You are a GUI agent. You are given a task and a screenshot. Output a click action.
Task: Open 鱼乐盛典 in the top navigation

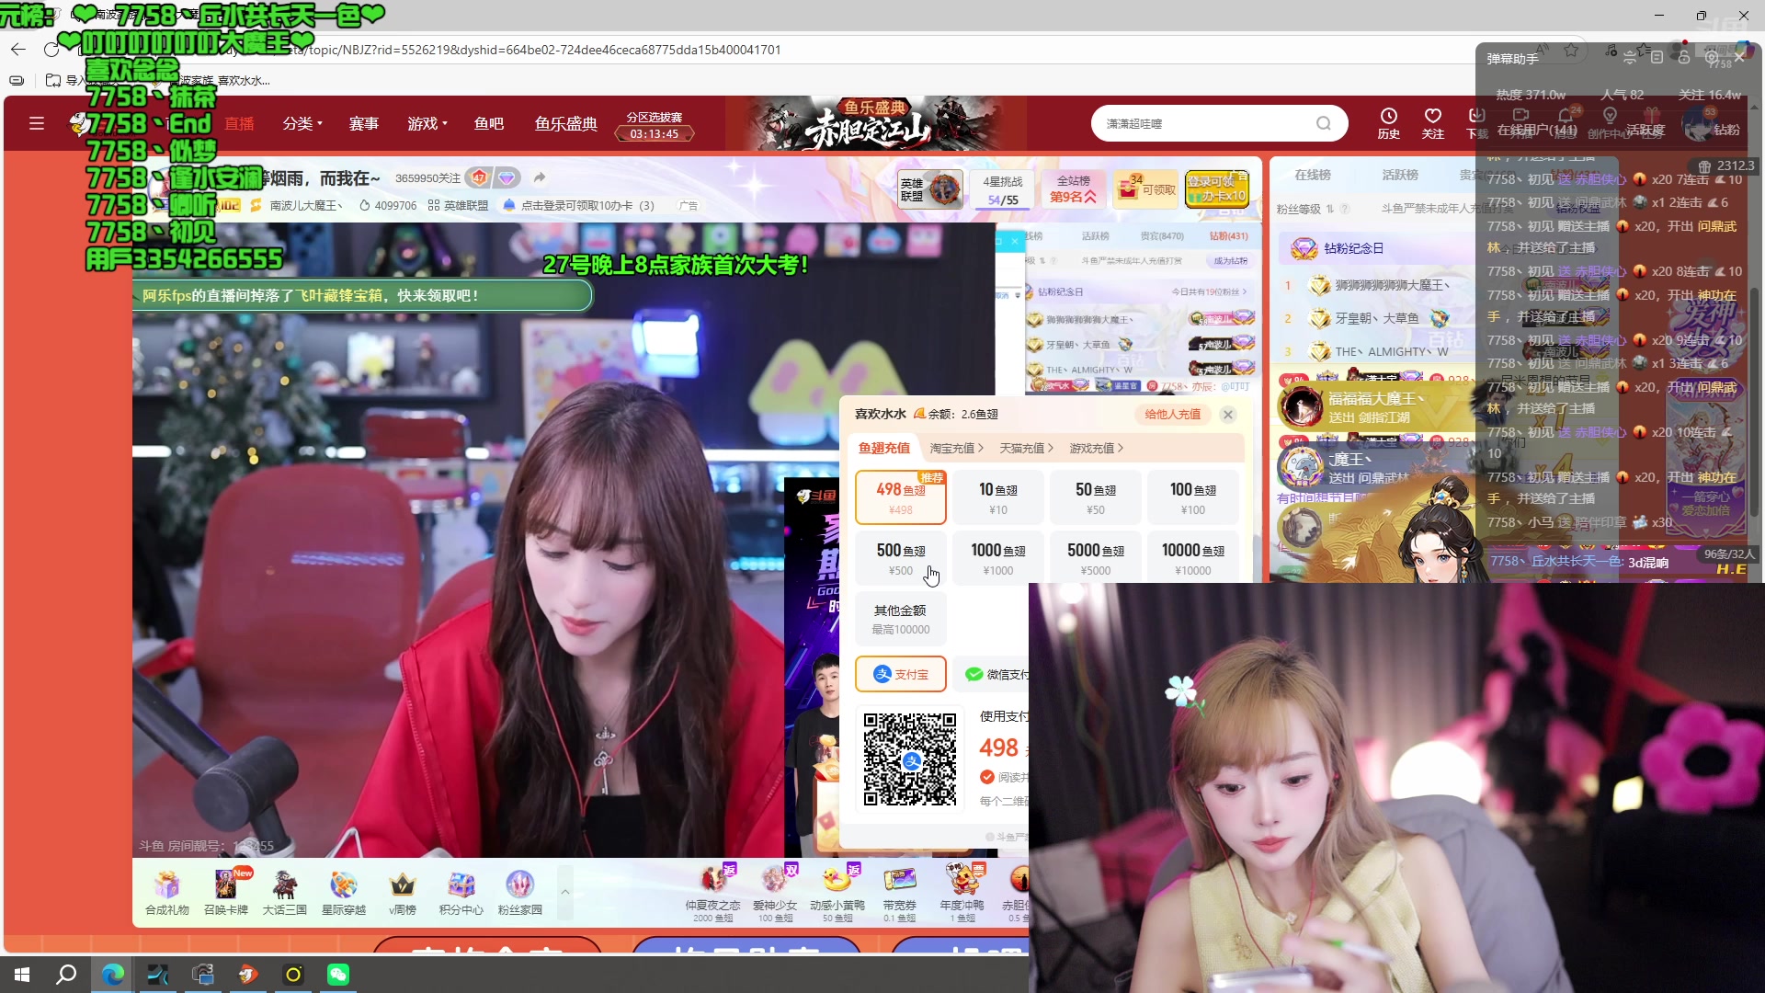pyautogui.click(x=566, y=123)
